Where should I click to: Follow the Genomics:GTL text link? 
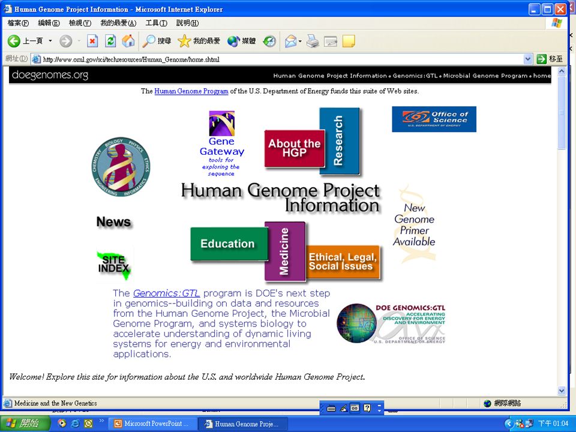pos(166,293)
